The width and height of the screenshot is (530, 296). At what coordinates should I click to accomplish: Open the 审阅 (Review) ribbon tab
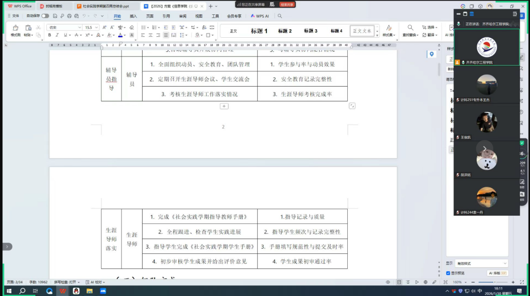183,16
